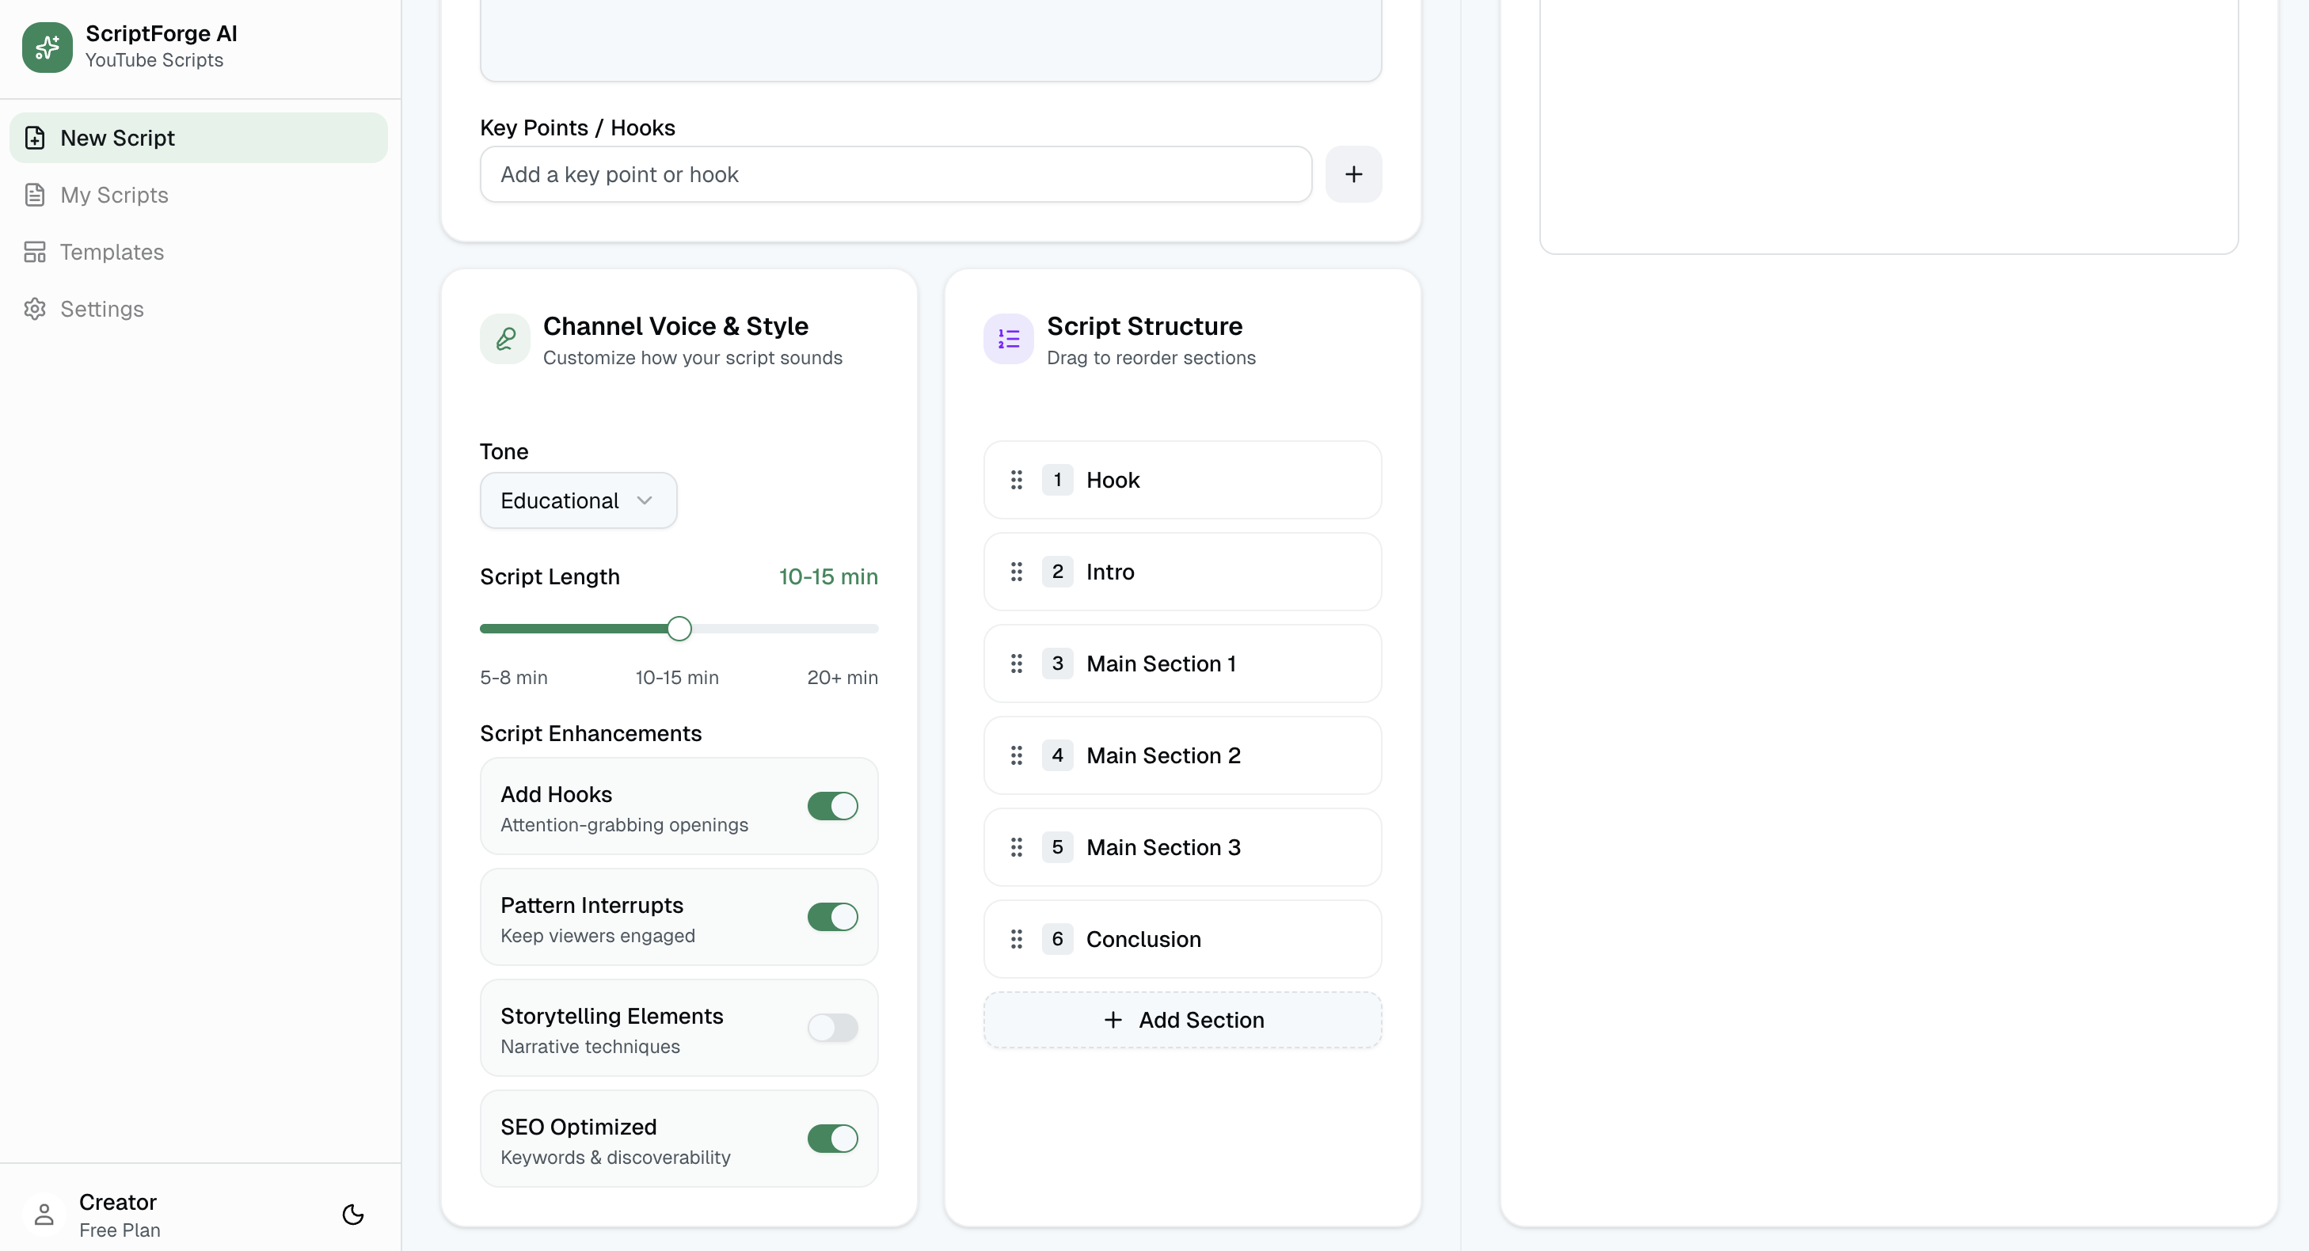2309x1251 pixels.
Task: Click the My Scripts document icon
Action: [35, 195]
